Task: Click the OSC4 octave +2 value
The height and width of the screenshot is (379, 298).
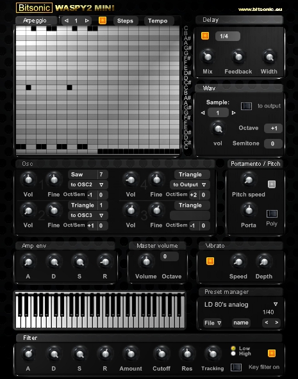Action: pyautogui.click(x=194, y=195)
